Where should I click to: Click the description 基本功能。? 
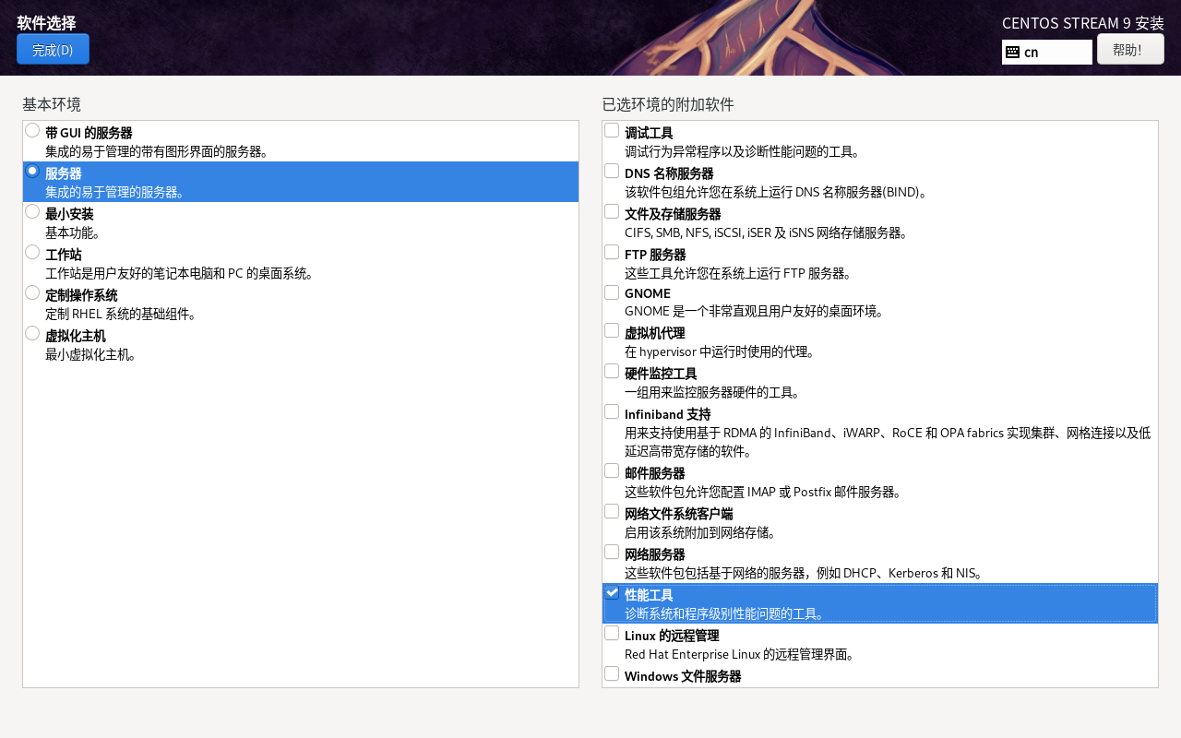click(74, 232)
